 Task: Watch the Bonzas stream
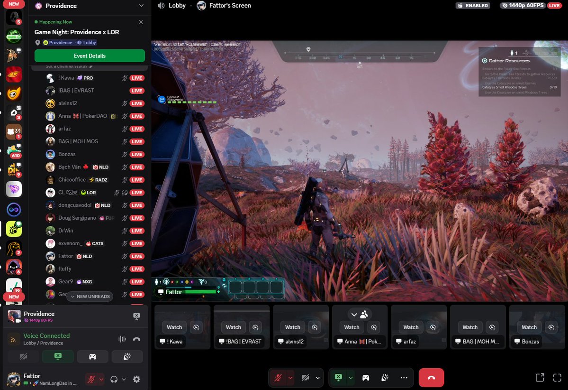[x=529, y=327]
